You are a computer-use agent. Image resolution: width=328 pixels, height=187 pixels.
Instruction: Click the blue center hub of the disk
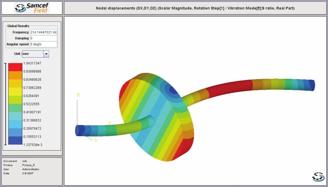click(173, 90)
